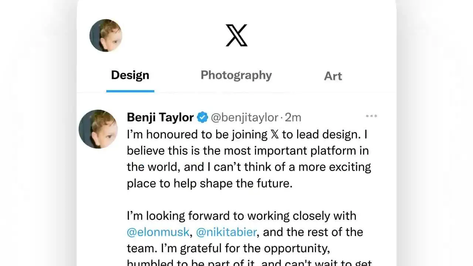Click the 2m tweet timestamp
This screenshot has width=473, height=266.
pos(293,117)
